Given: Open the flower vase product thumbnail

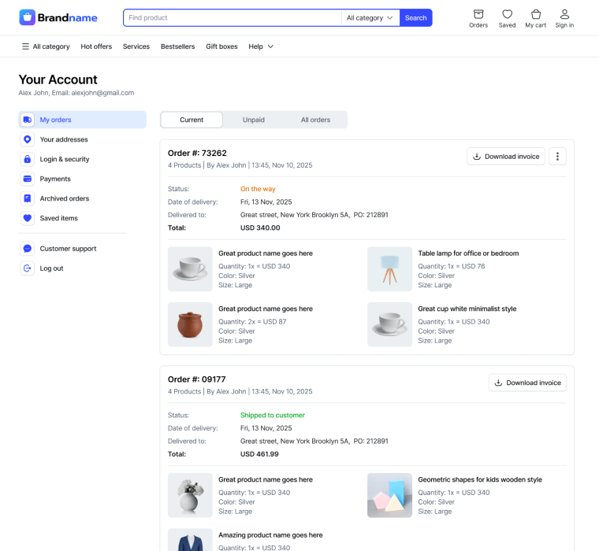Looking at the screenshot, I should point(190,495).
